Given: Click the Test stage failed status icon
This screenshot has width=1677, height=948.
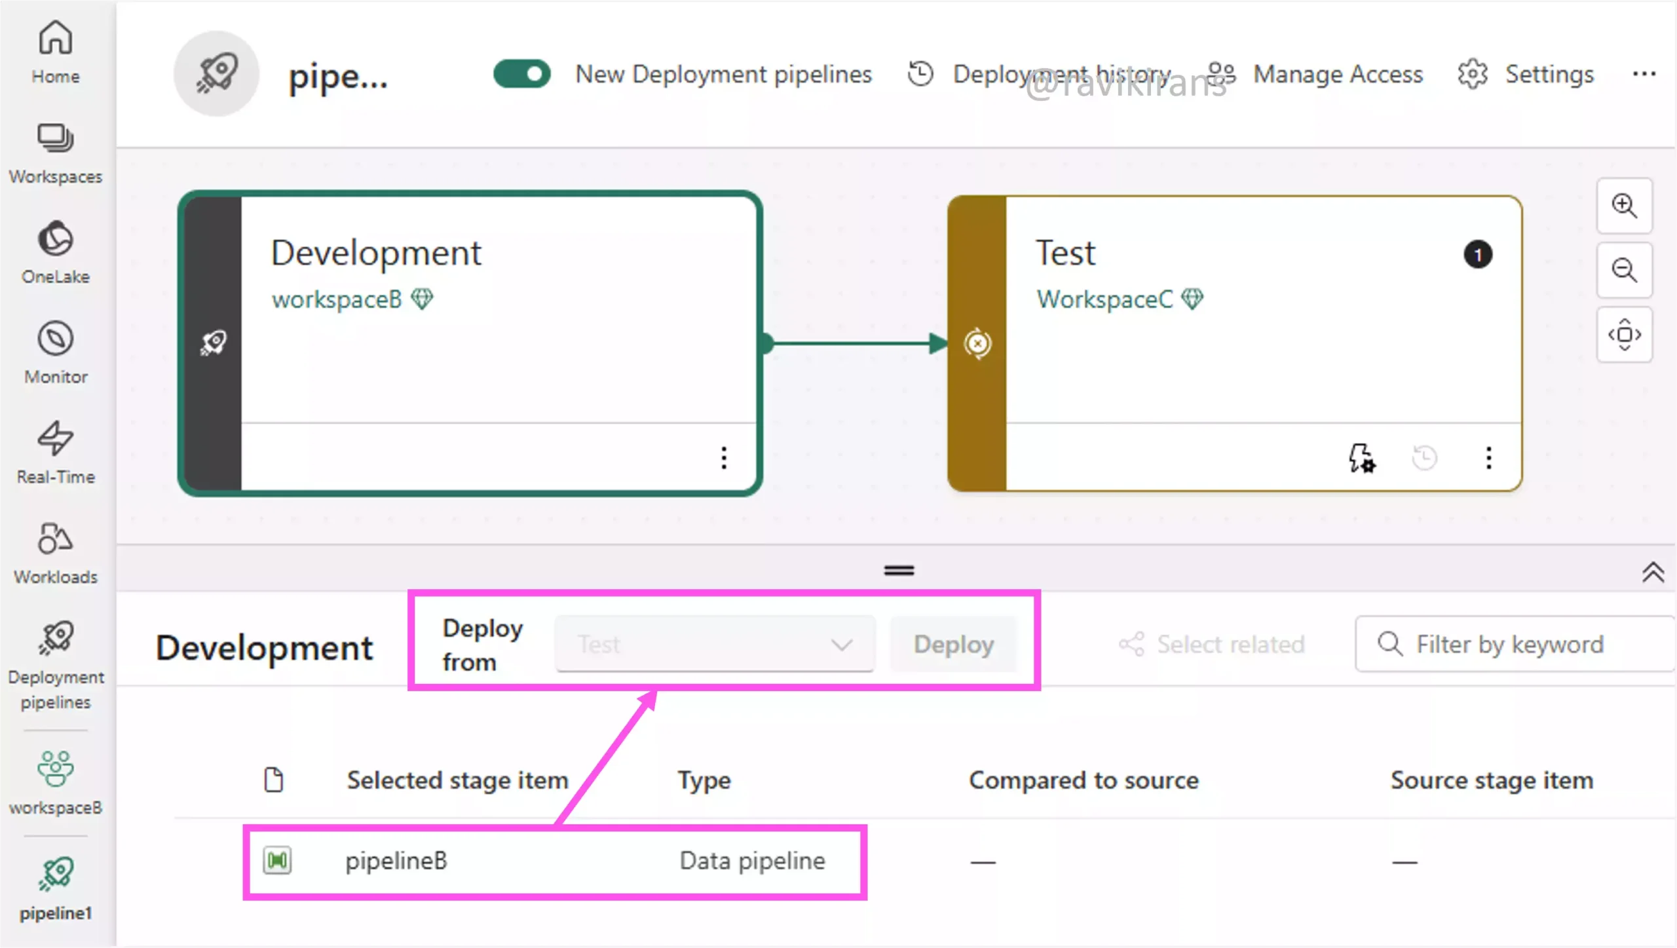Looking at the screenshot, I should pos(977,343).
